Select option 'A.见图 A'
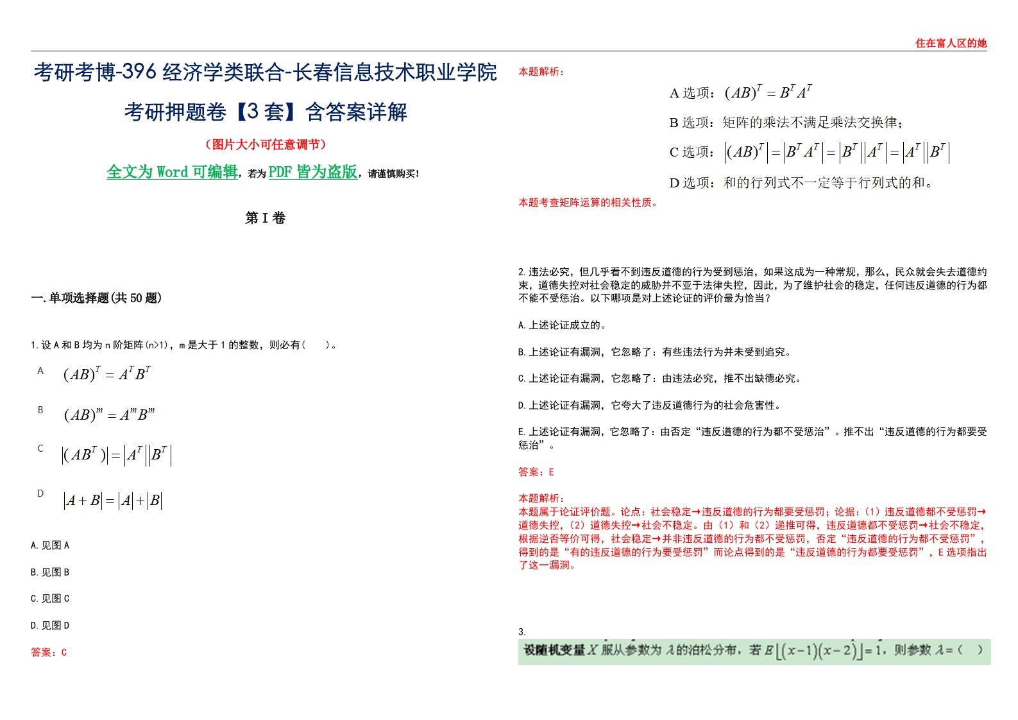The height and width of the screenshot is (720, 1018). pyautogui.click(x=50, y=545)
